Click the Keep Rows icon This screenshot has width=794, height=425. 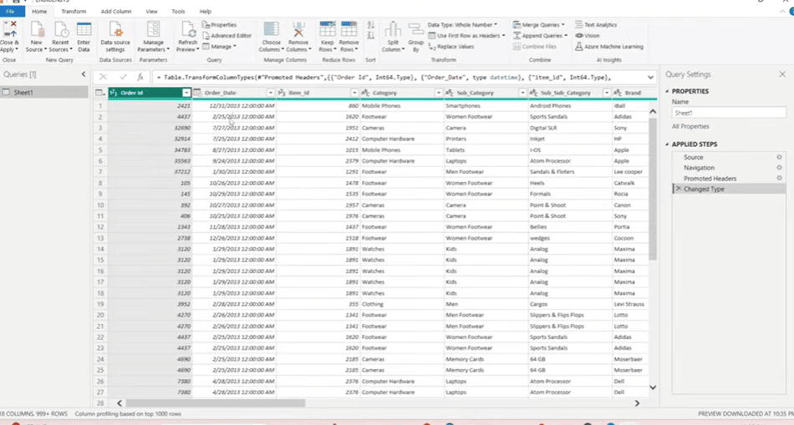[x=328, y=29]
